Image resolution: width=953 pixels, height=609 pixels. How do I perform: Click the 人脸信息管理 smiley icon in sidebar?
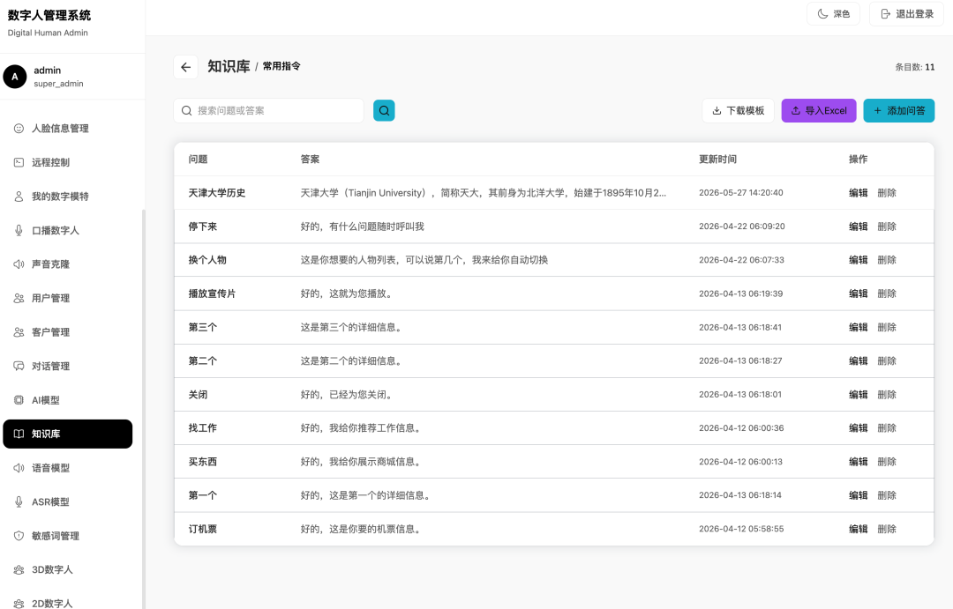[x=19, y=128]
